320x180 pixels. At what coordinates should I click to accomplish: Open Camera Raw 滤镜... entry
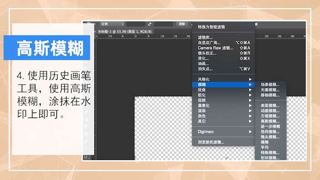tap(223, 48)
